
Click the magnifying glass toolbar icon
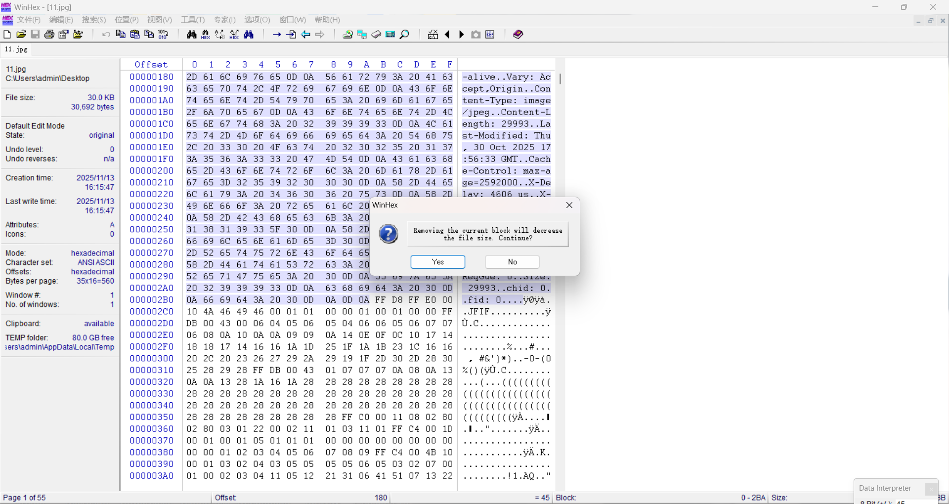pyautogui.click(x=405, y=34)
